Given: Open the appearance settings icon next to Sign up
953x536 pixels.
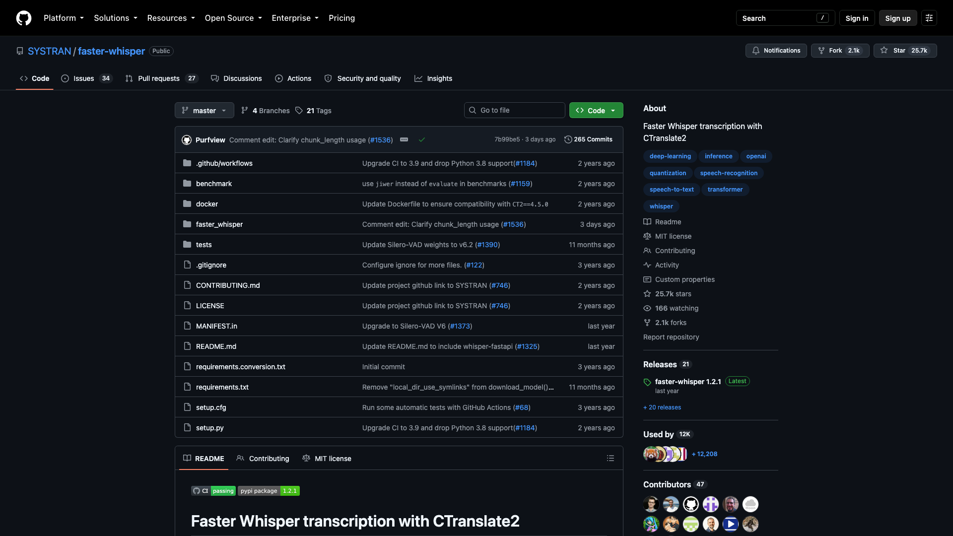Looking at the screenshot, I should [x=929, y=18].
